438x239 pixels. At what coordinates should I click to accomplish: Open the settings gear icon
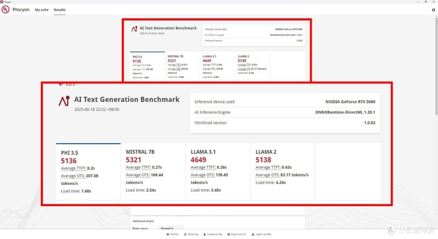pyautogui.click(x=433, y=10)
